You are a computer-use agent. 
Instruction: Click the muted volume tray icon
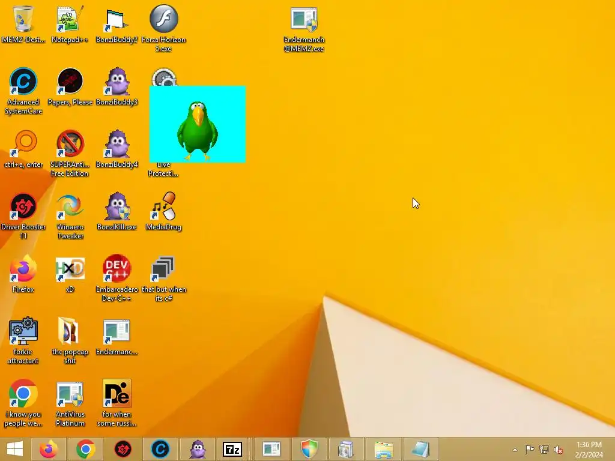(559, 450)
